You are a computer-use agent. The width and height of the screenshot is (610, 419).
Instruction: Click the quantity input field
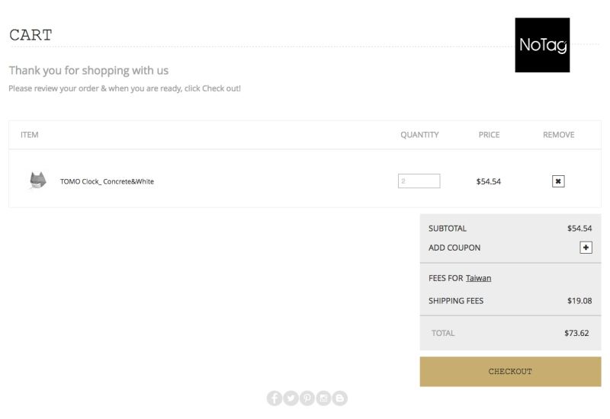pyautogui.click(x=419, y=181)
